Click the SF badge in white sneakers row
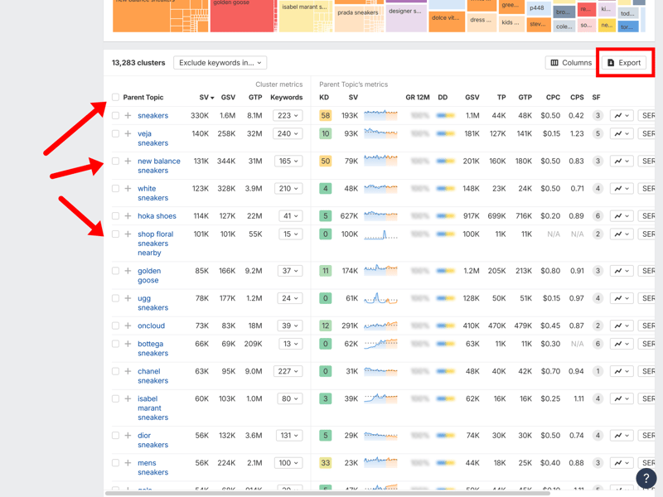Screen dimensions: 663x497 (x=597, y=189)
